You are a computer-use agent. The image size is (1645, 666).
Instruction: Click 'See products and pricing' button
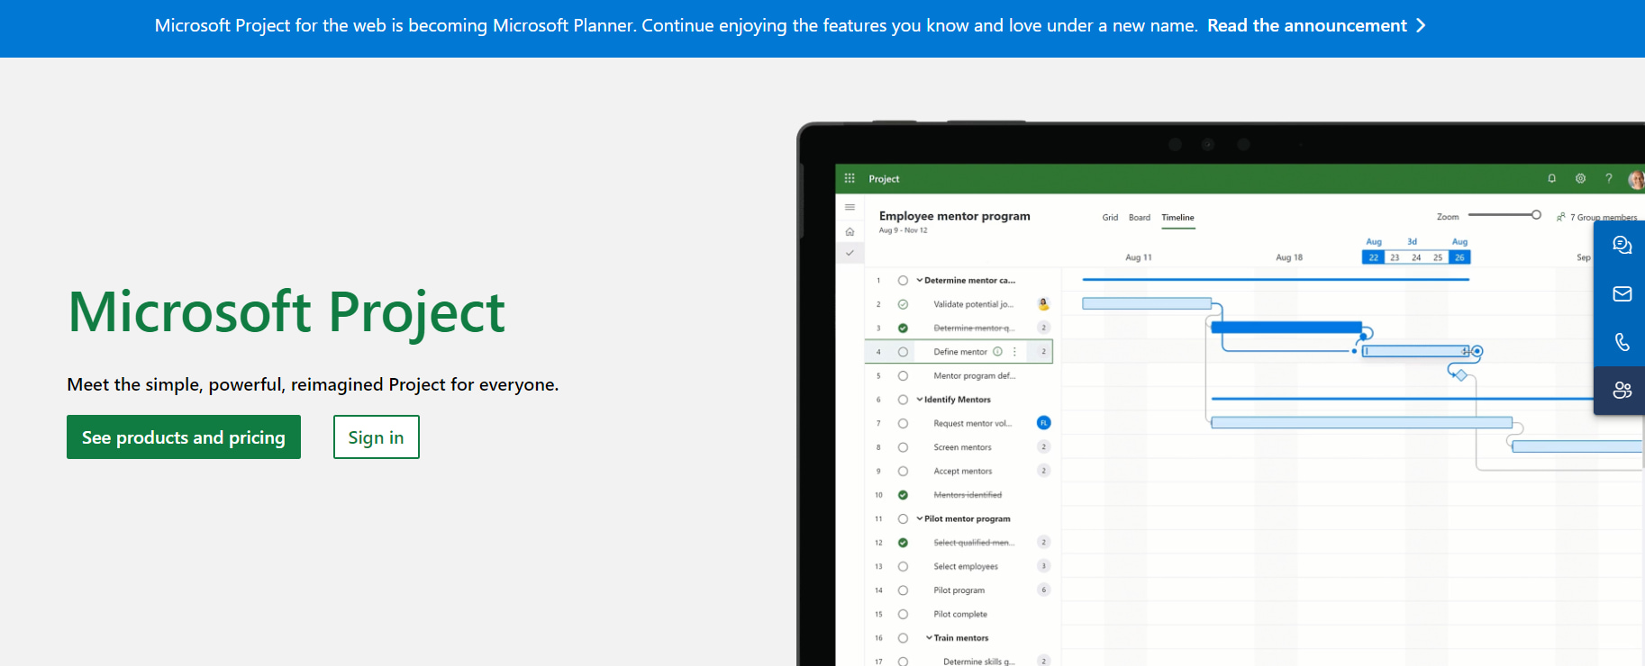tap(184, 437)
